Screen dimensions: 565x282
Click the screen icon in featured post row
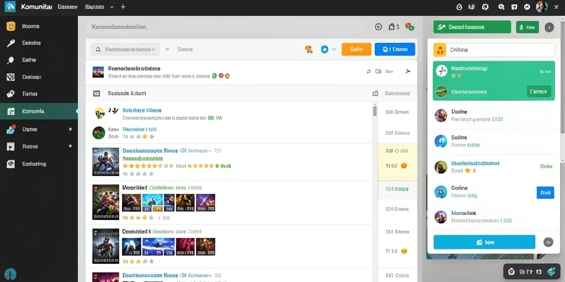tap(379, 72)
